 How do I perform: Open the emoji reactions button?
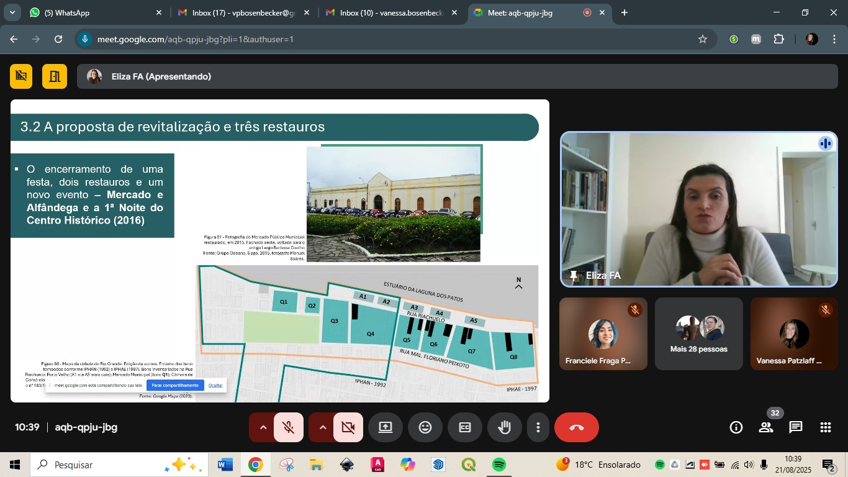[425, 427]
